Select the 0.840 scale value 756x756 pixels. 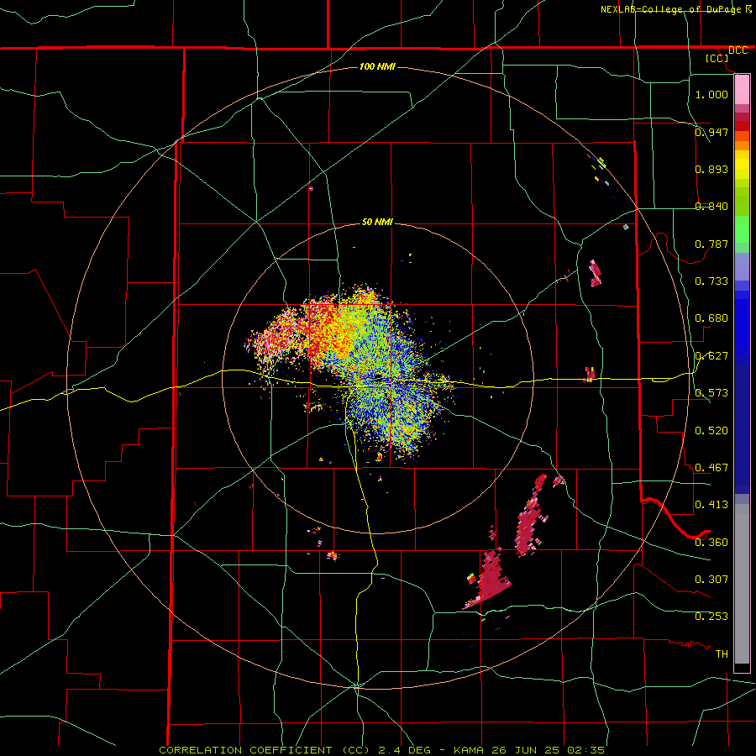pos(711,207)
